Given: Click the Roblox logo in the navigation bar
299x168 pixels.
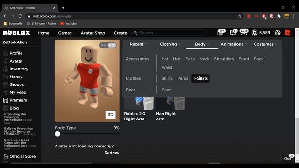Looking at the screenshot, I should [x=16, y=33].
